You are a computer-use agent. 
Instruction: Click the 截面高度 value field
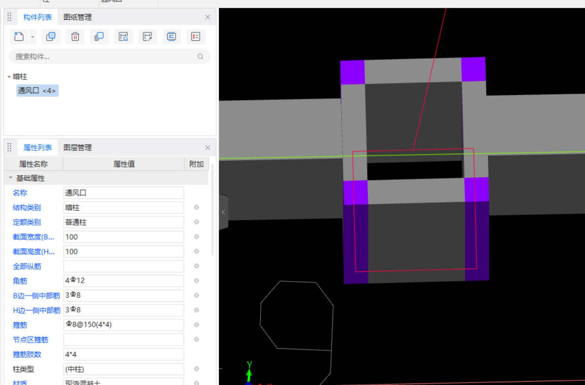(124, 251)
